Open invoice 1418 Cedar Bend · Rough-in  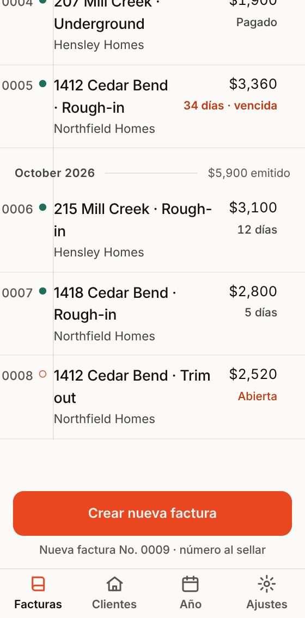pos(152,314)
